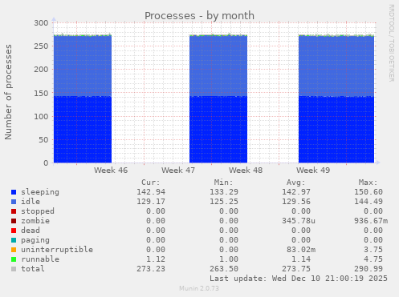Click the total legend color swatch

click(14, 269)
